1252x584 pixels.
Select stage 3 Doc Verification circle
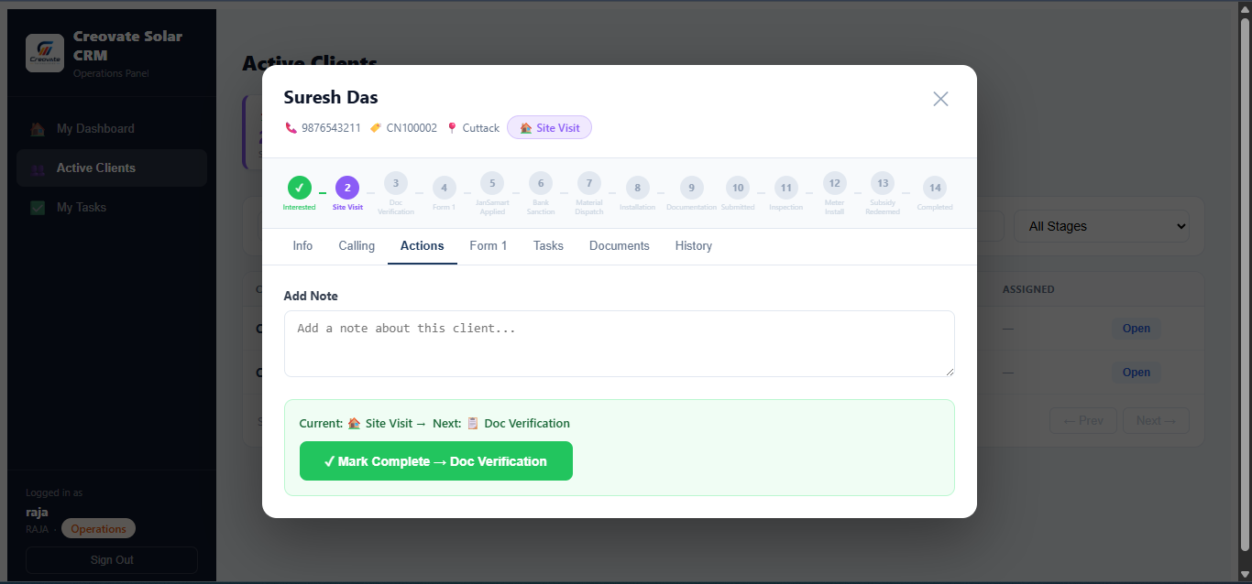point(396,183)
